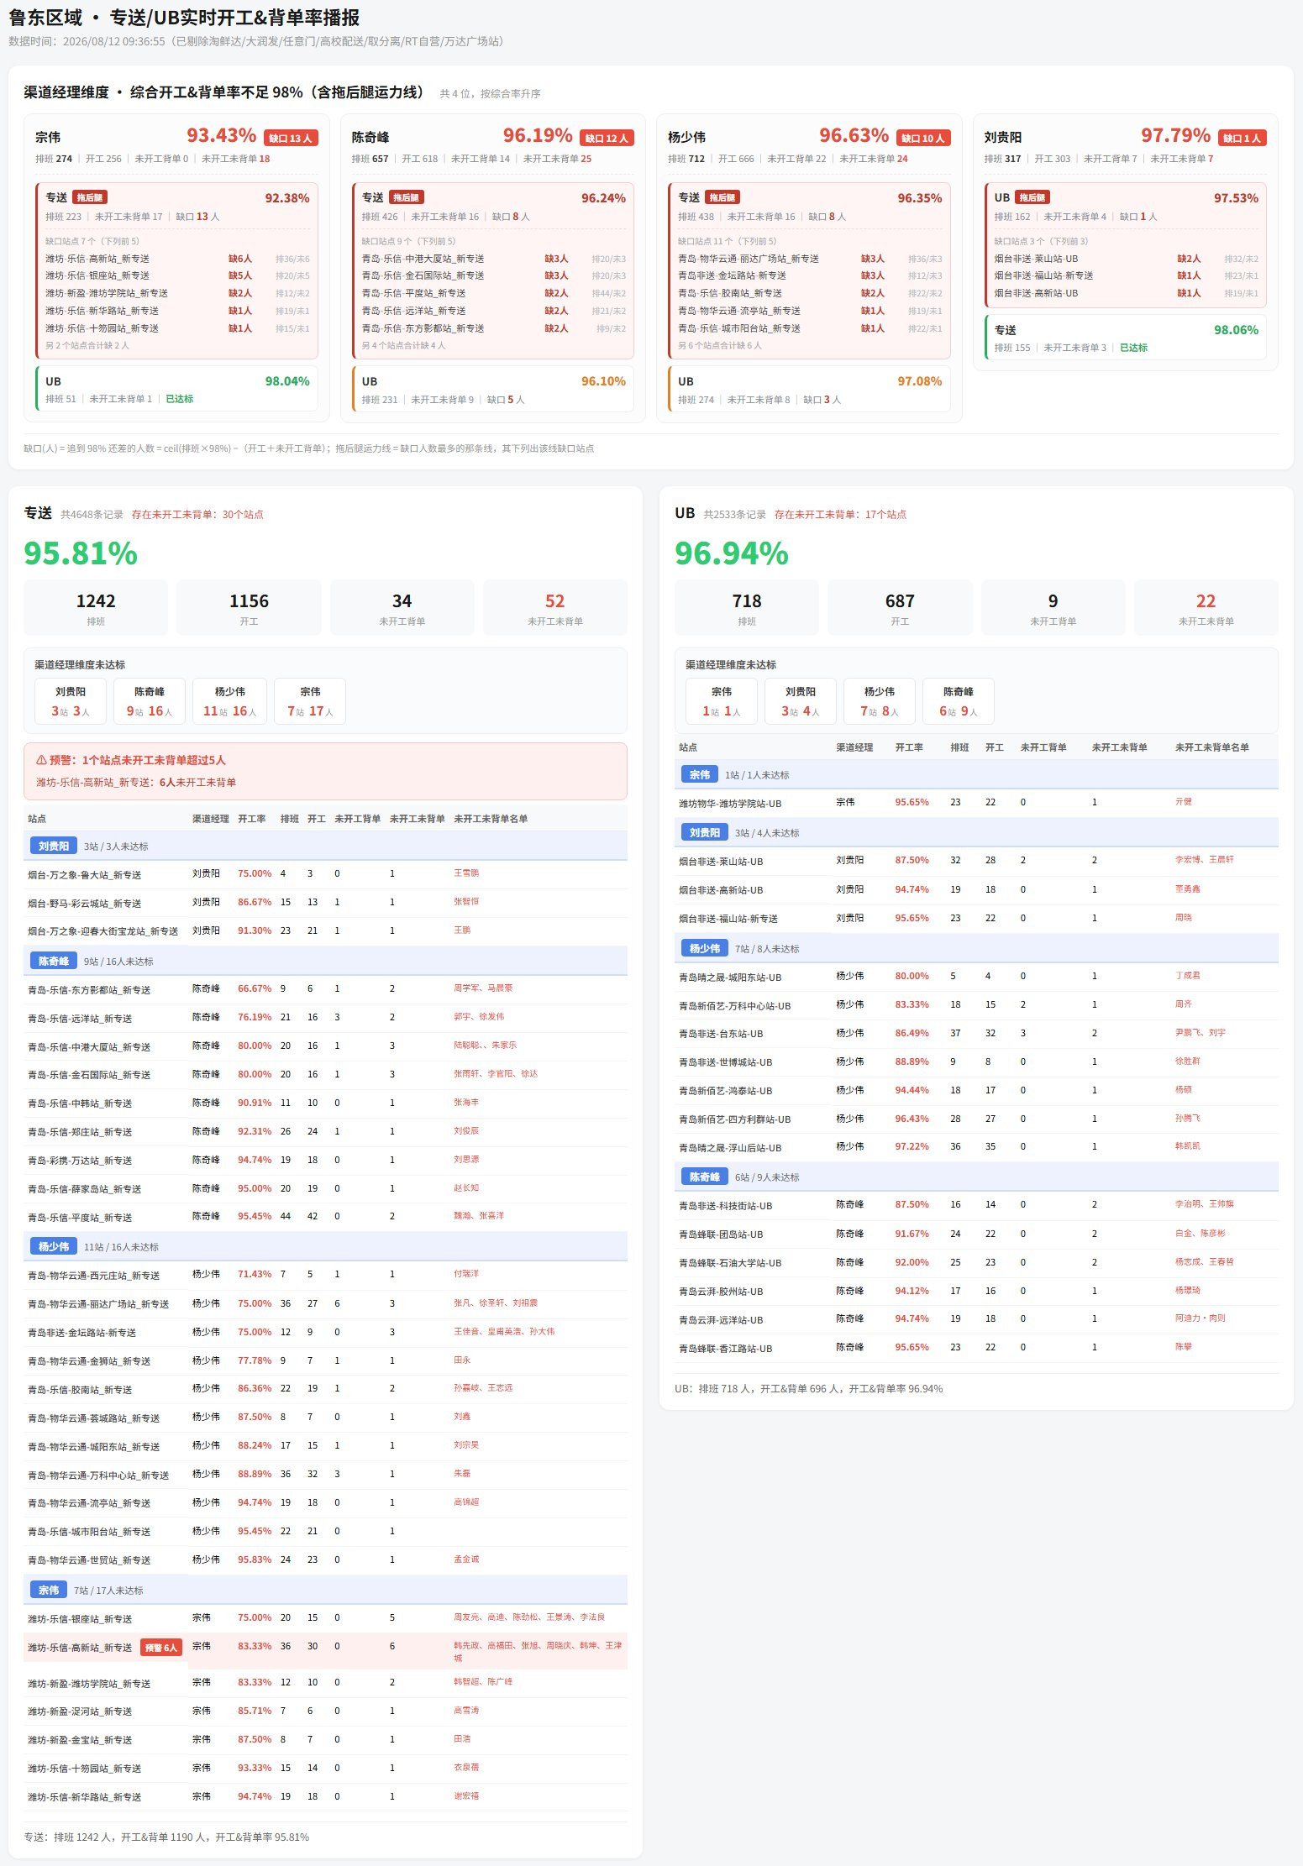This screenshot has width=1303, height=1866.
Task: Click the 1242 排班 stat tile
Action: click(x=96, y=607)
